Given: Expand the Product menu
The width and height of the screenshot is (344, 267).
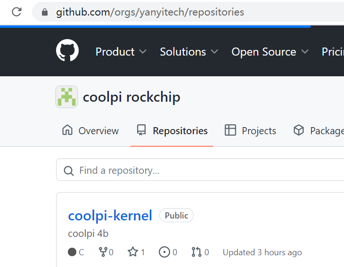Looking at the screenshot, I should [x=121, y=52].
